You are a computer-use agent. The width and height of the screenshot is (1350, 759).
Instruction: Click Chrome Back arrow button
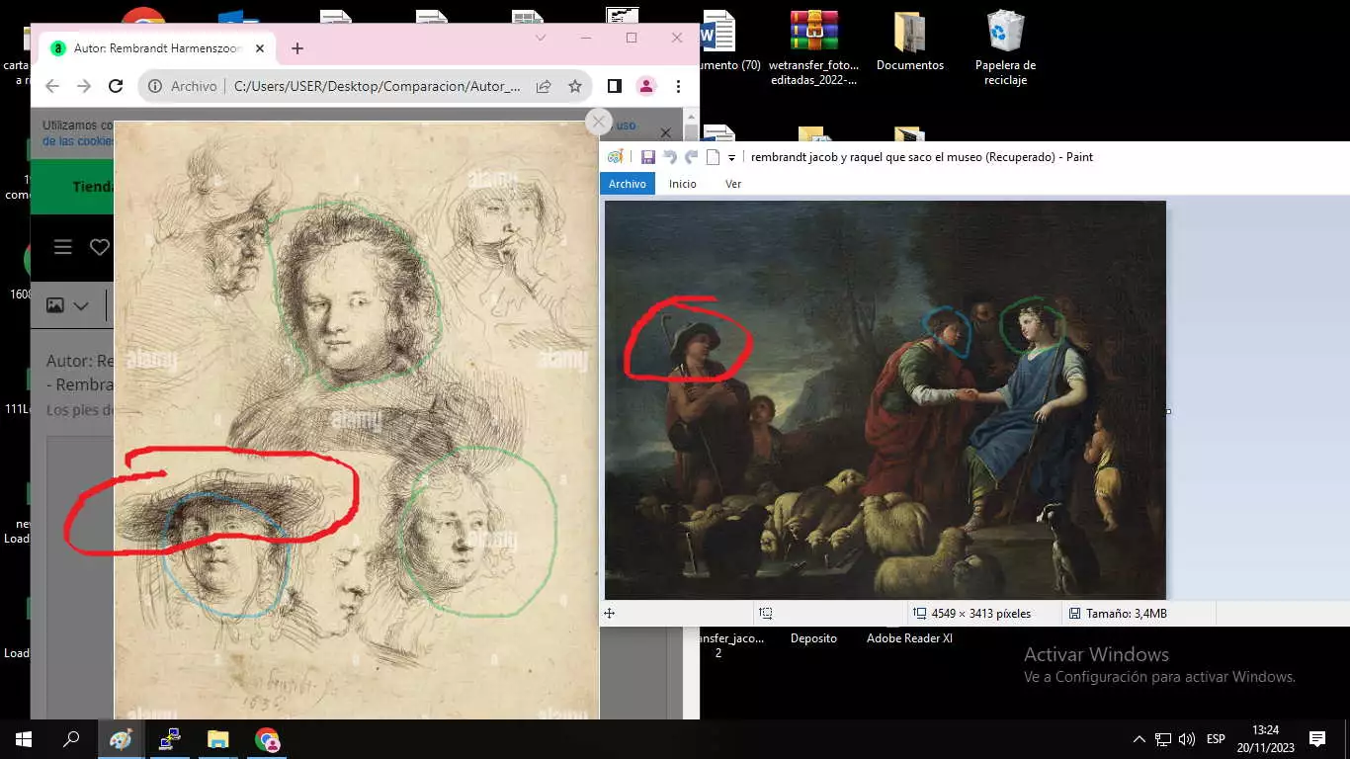click(x=52, y=86)
